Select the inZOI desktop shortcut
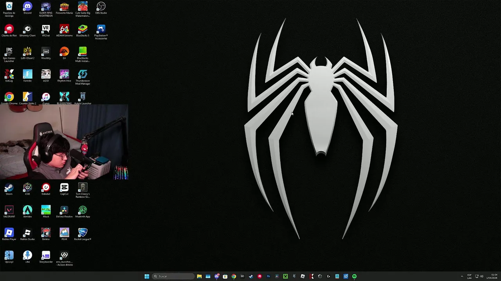The image size is (501, 281). pyautogui.click(x=46, y=76)
